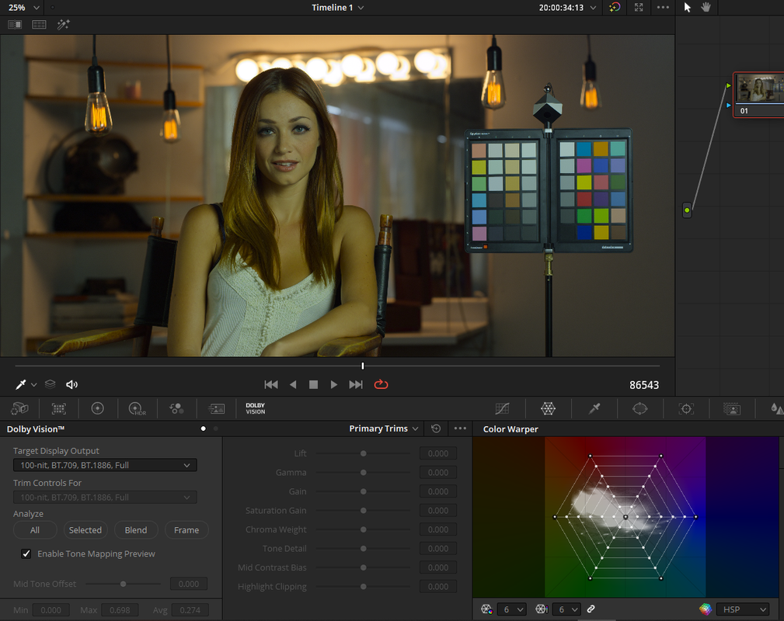
Task: Open the HSP color space dropdown
Action: (743, 609)
